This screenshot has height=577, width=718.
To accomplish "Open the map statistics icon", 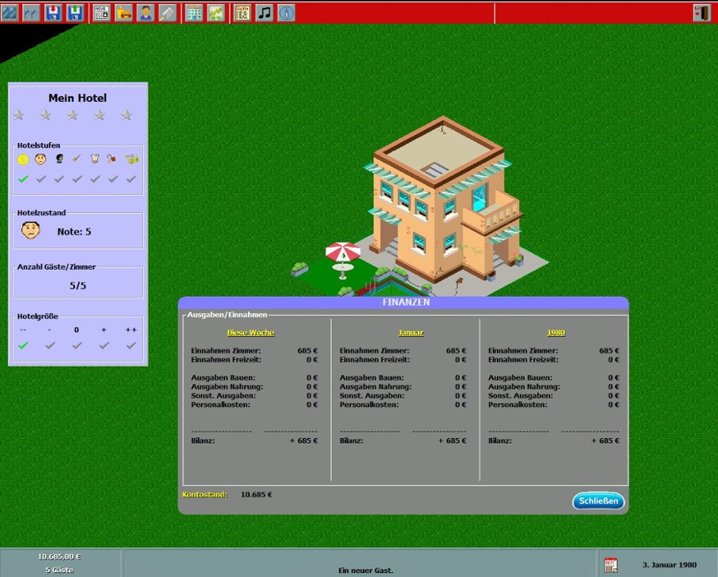I will 216,11.
